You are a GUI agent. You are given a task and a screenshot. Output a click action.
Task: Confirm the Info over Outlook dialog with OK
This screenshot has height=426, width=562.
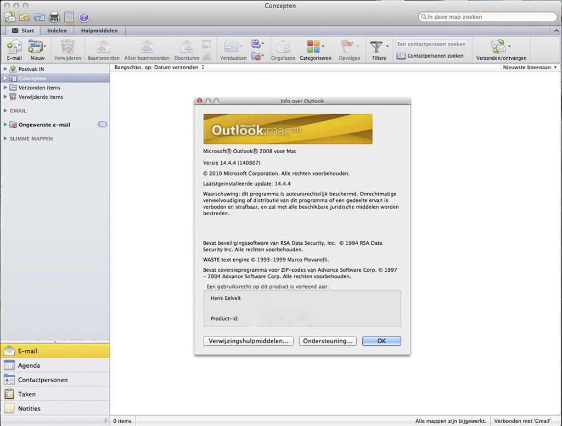click(381, 341)
